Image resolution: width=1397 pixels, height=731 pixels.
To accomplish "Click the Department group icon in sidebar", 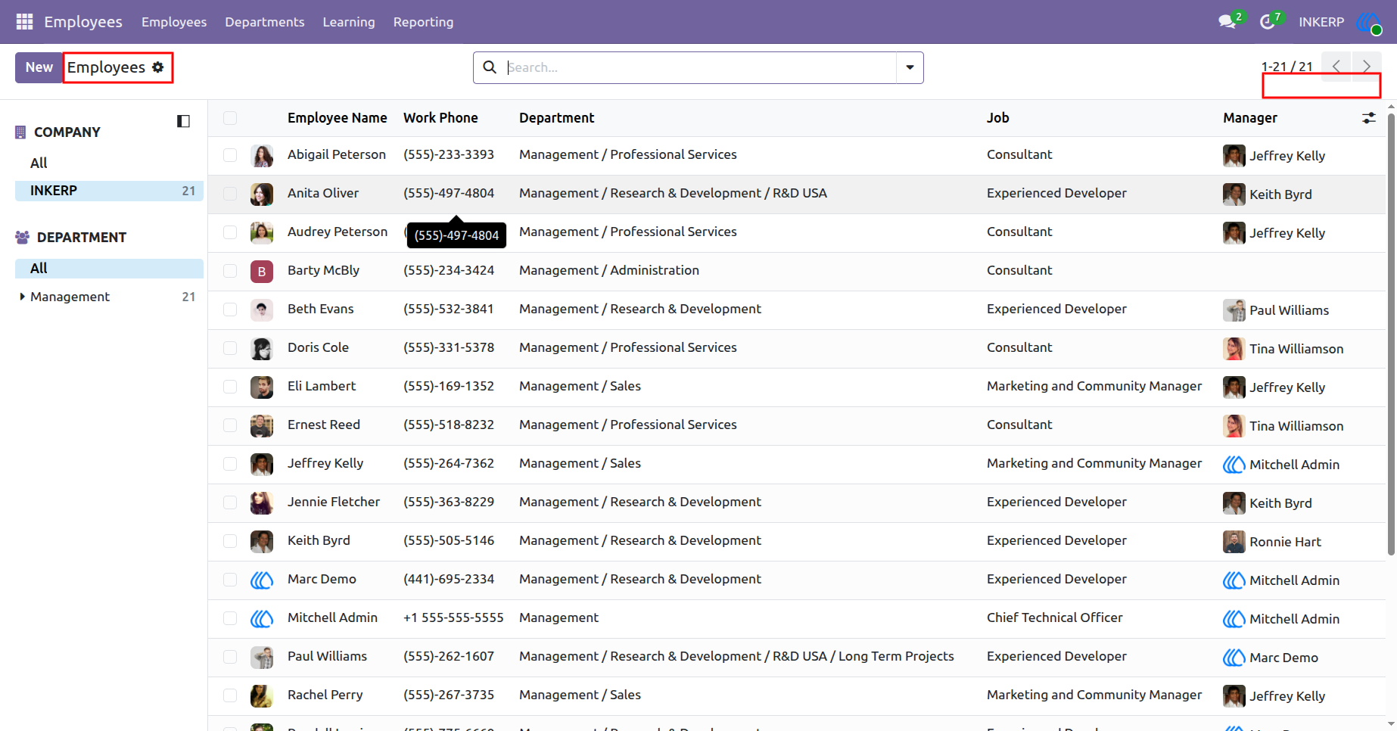I will pos(23,238).
